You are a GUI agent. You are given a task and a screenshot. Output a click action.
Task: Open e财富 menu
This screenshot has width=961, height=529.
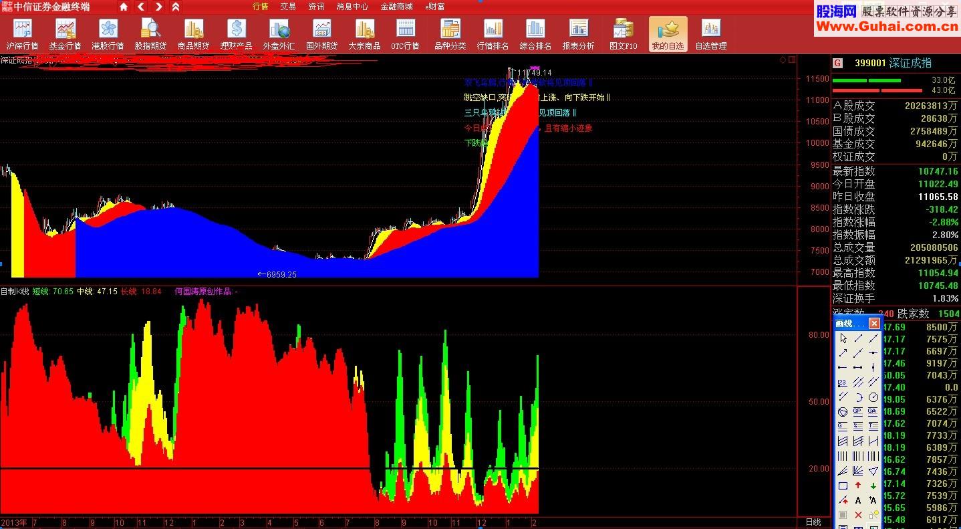pyautogui.click(x=436, y=7)
